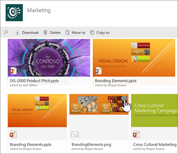Open the small Visual Design slide thumbnail
Viewport: 178px width, 154px height.
[37, 110]
